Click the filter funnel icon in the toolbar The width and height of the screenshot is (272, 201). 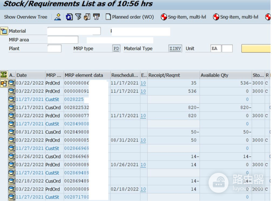click(78, 17)
